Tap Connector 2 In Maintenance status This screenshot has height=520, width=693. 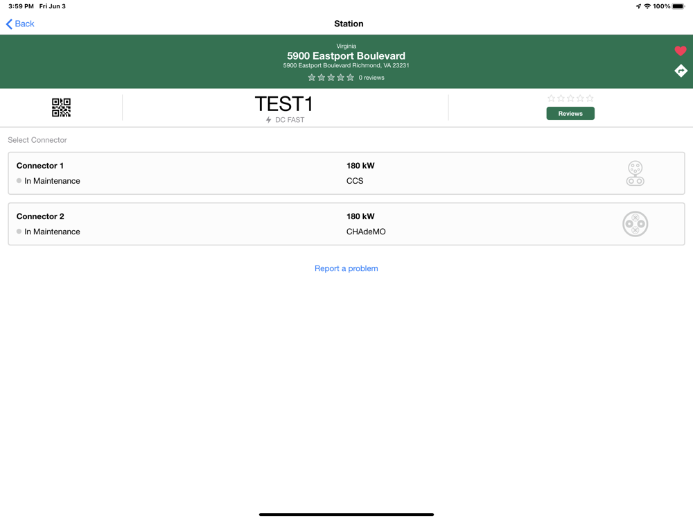49,232
